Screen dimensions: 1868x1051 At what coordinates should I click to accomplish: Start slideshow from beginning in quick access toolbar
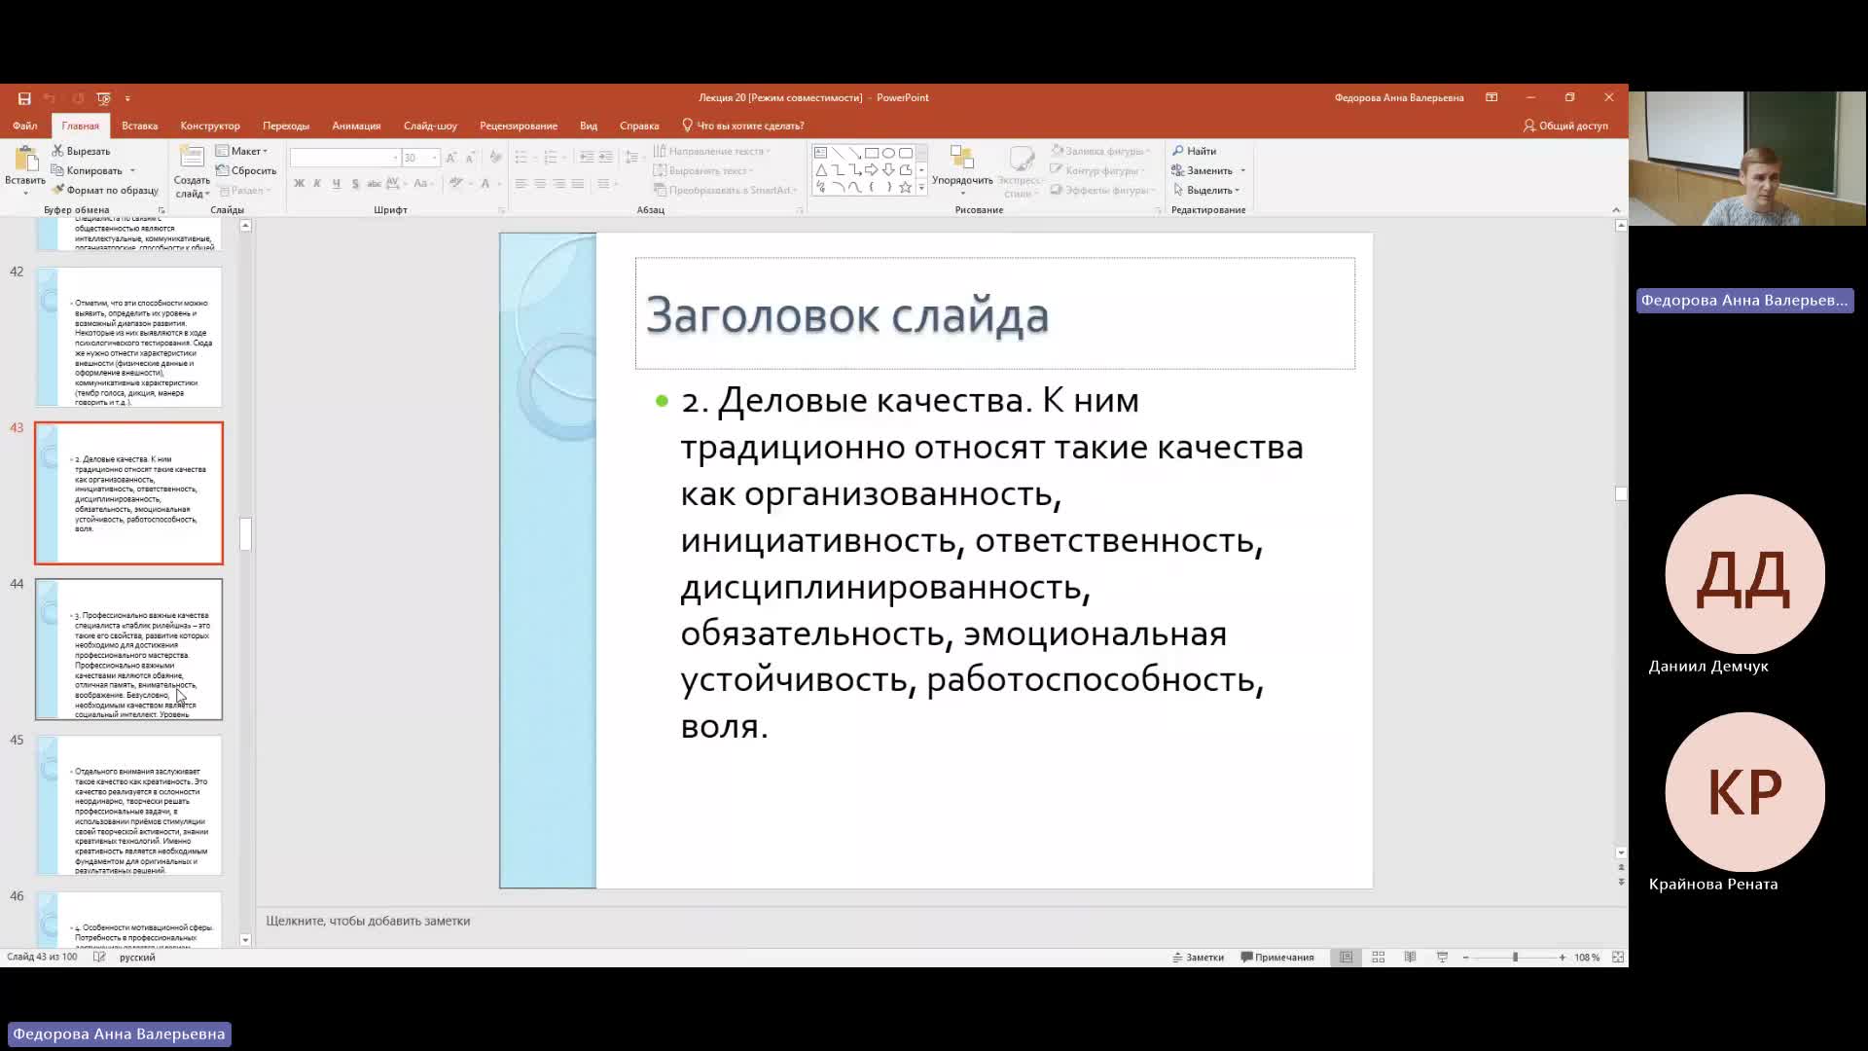click(x=104, y=98)
